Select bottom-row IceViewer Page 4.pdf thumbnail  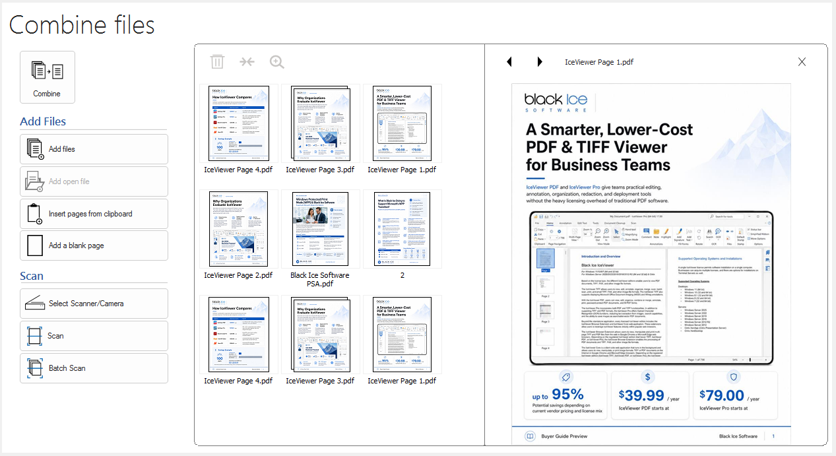(239, 335)
